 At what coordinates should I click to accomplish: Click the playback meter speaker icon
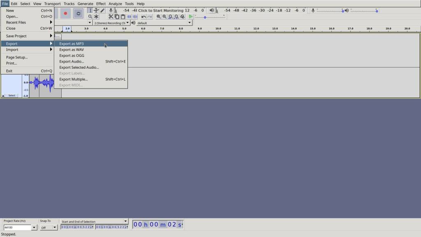212,10
